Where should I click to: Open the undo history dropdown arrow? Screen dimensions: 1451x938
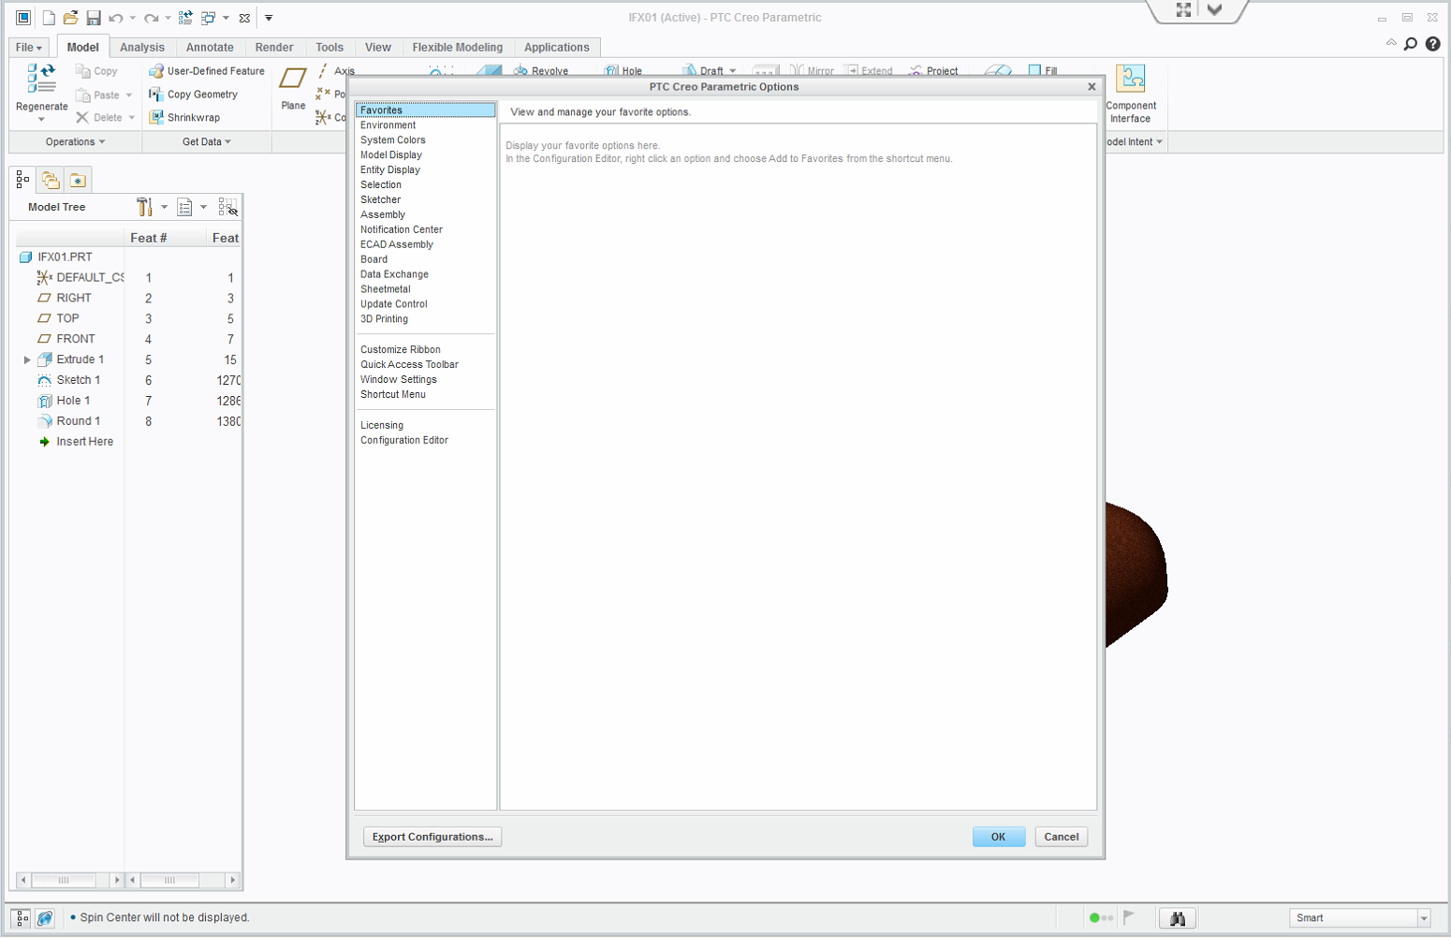click(132, 18)
